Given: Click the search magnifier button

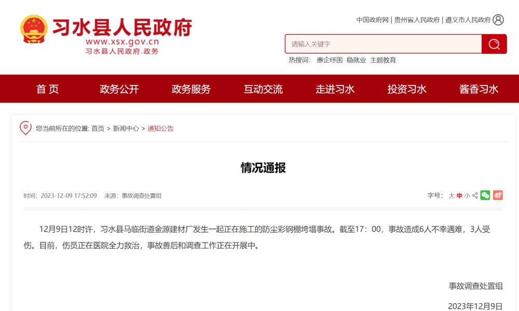Looking at the screenshot, I should (x=494, y=44).
